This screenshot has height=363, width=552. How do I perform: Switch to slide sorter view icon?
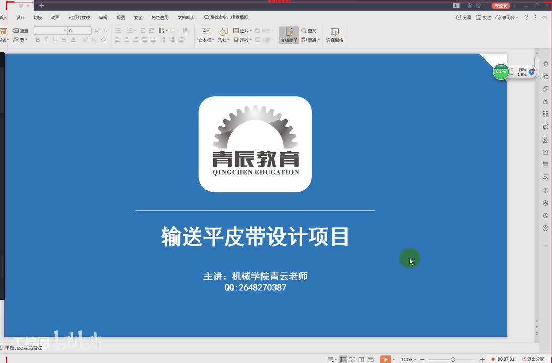[x=352, y=359]
